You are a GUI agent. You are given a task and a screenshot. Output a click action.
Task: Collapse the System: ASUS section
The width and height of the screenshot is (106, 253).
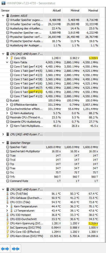pyautogui.click(x=3, y=16)
